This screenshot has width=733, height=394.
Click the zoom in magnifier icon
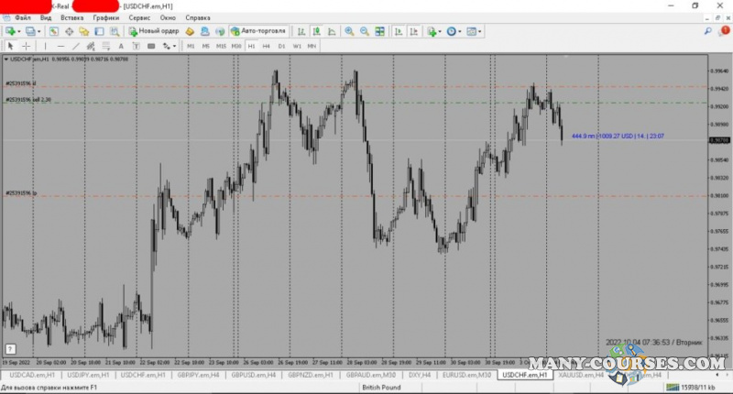click(x=349, y=31)
